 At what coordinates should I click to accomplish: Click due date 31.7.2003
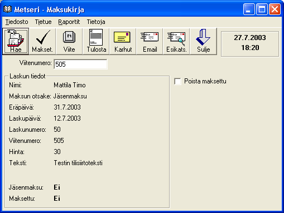pos(68,107)
